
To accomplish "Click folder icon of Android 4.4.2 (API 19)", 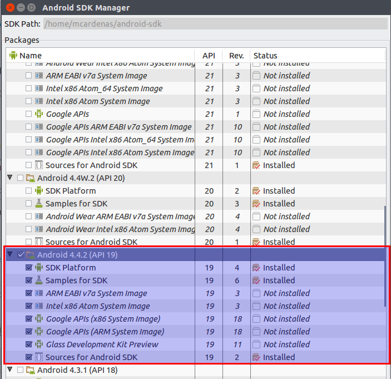I will tap(31, 255).
